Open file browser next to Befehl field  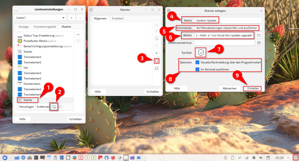pyautogui.click(x=259, y=35)
